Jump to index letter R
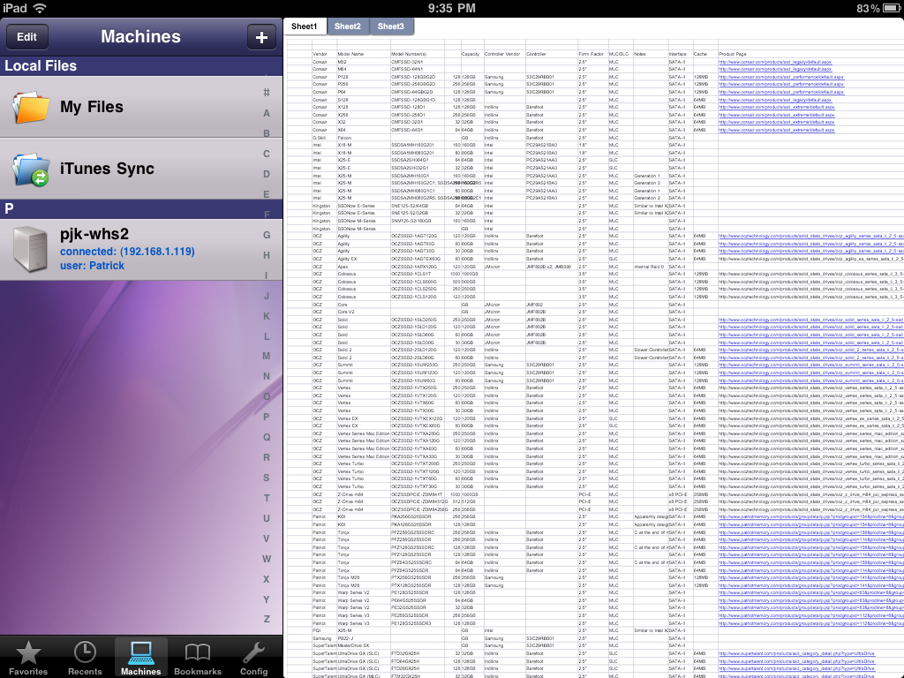The height and width of the screenshot is (678, 904). (267, 457)
